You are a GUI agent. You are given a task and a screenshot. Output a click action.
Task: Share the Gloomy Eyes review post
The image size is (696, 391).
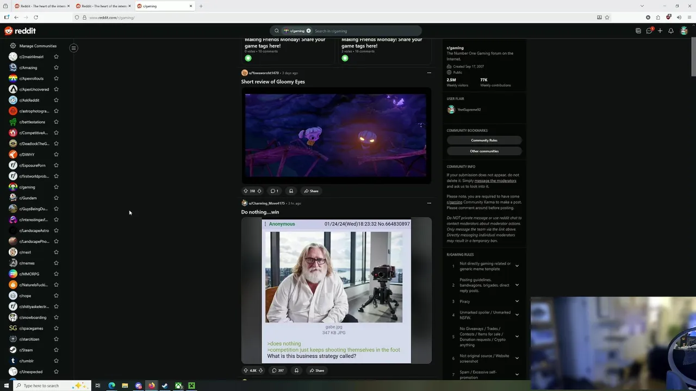coord(312,191)
